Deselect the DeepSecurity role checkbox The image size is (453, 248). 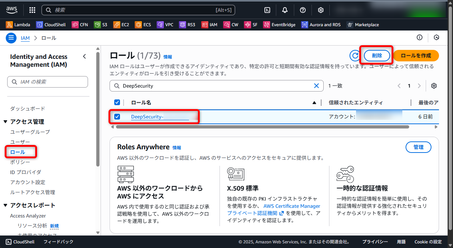(117, 117)
